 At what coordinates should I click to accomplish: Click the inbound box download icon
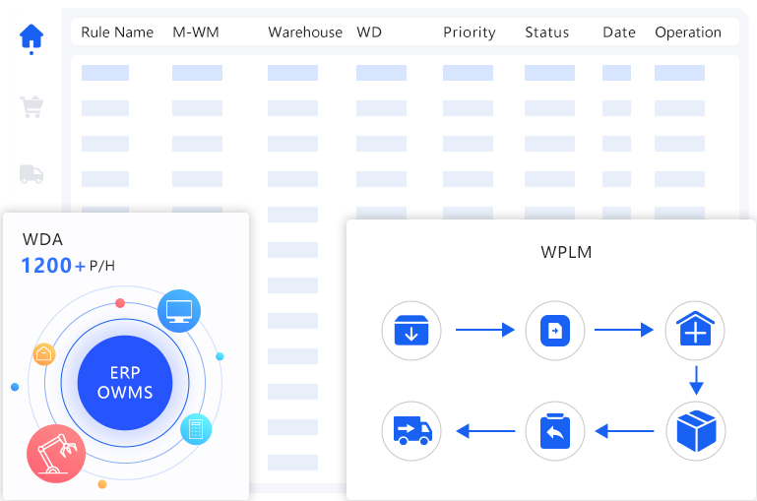[411, 331]
